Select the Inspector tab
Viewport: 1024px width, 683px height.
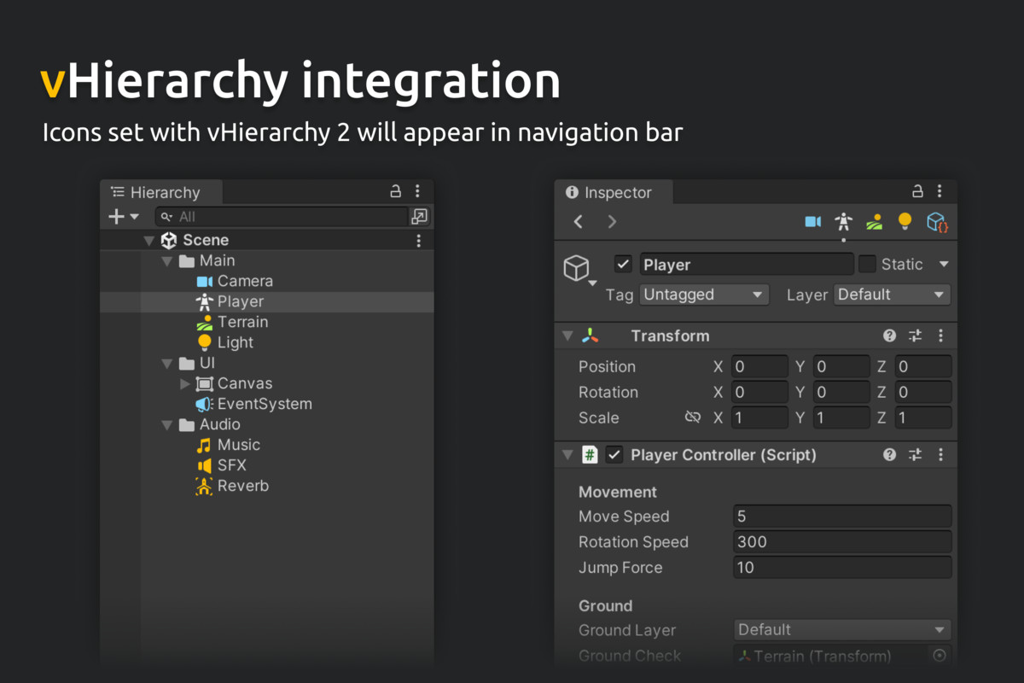pos(613,192)
